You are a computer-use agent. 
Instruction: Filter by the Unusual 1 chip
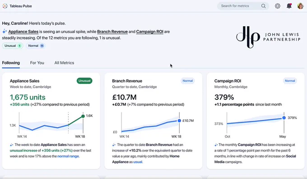[x=13, y=46]
